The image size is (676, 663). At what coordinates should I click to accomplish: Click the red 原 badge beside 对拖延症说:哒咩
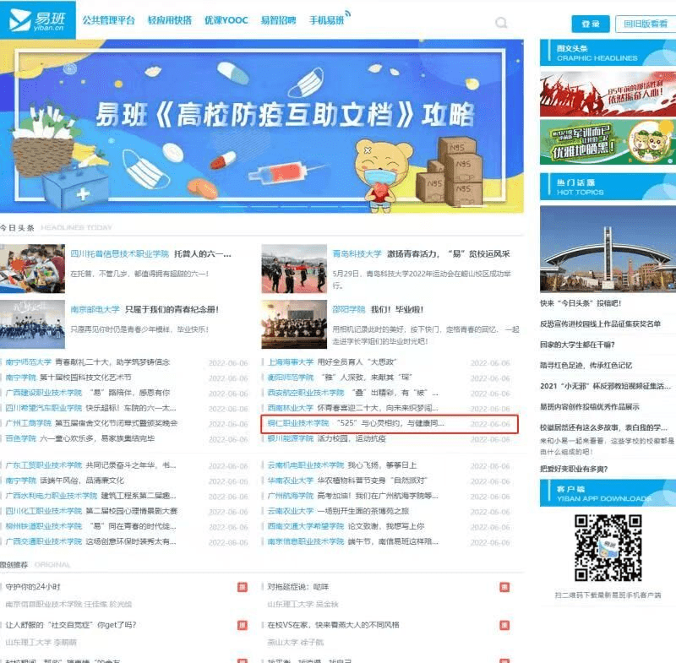[504, 587]
